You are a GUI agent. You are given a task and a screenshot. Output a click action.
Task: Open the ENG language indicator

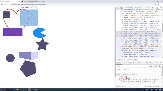tap(152, 90)
